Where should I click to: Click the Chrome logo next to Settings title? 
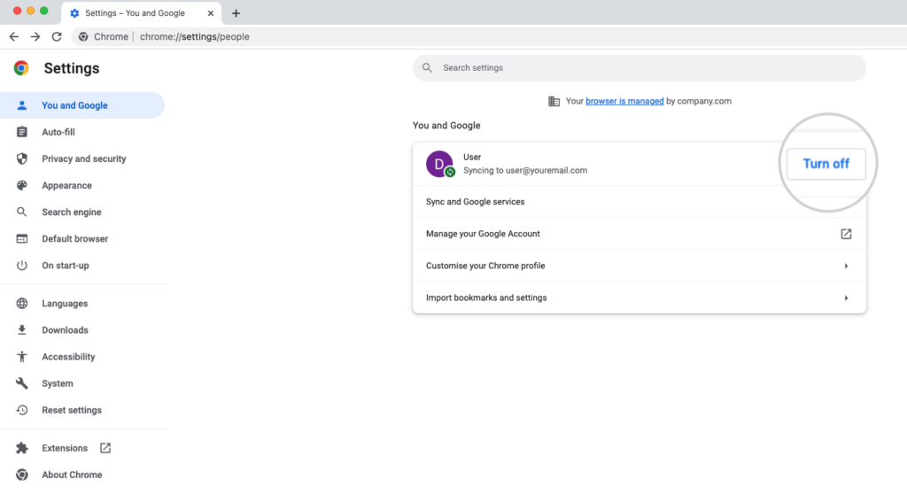tap(21, 68)
